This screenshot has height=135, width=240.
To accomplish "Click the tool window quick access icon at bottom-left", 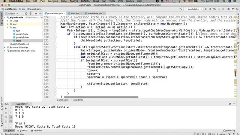I will click(x=2, y=134).
